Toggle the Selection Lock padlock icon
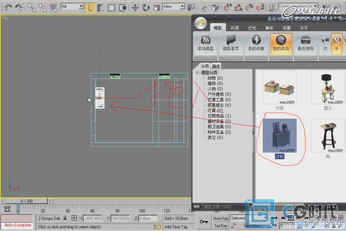This screenshot has width=346, height=231. click(65, 218)
